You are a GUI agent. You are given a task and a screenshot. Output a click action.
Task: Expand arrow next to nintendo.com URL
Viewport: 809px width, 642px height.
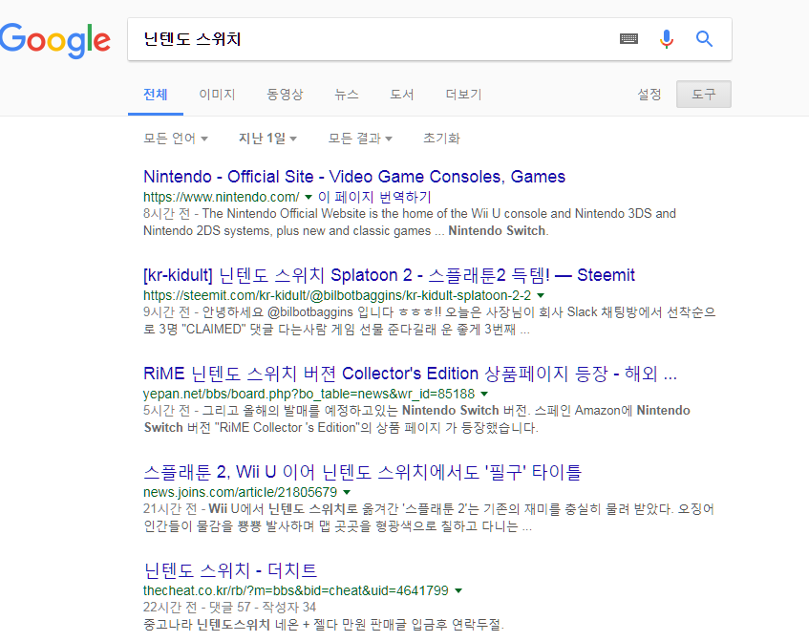click(309, 197)
